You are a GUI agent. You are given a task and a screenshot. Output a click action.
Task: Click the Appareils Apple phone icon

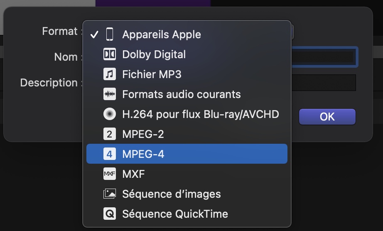110,34
